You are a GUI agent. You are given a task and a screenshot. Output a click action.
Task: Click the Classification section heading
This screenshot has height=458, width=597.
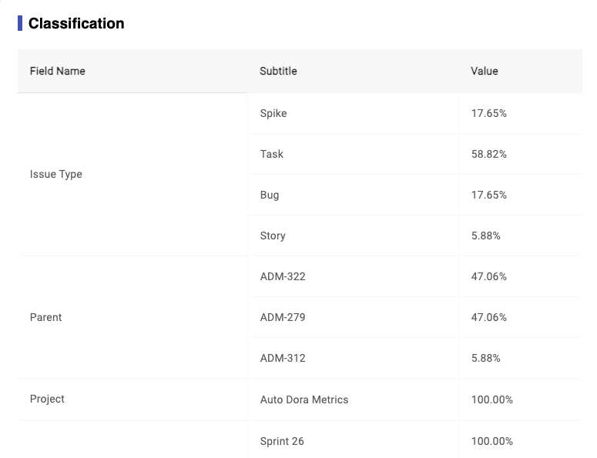[76, 24]
